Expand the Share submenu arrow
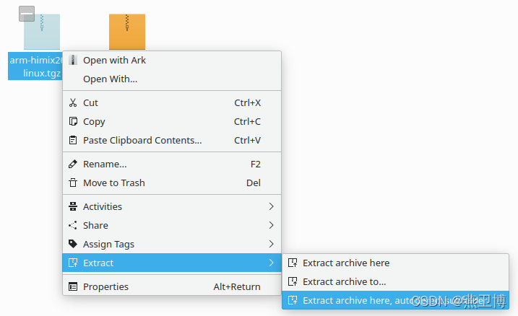 click(271, 225)
